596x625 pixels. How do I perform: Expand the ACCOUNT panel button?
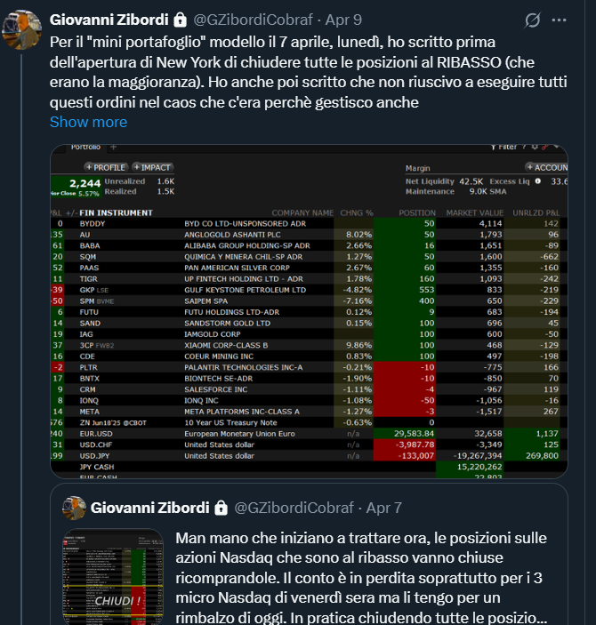pyautogui.click(x=548, y=167)
